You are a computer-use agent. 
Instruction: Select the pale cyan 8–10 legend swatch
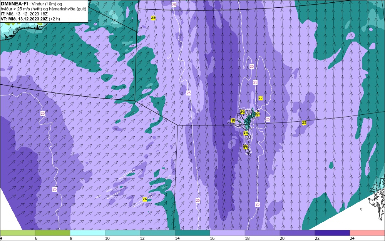coord(87,233)
